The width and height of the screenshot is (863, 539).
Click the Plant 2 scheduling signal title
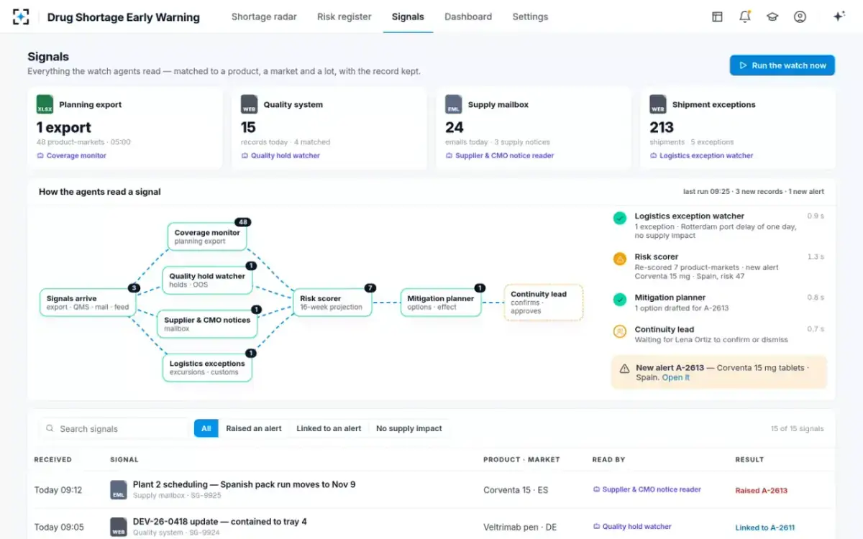244,484
